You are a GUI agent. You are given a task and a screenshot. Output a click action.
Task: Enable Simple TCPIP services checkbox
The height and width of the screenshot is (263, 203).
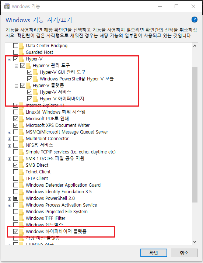click(x=15, y=152)
